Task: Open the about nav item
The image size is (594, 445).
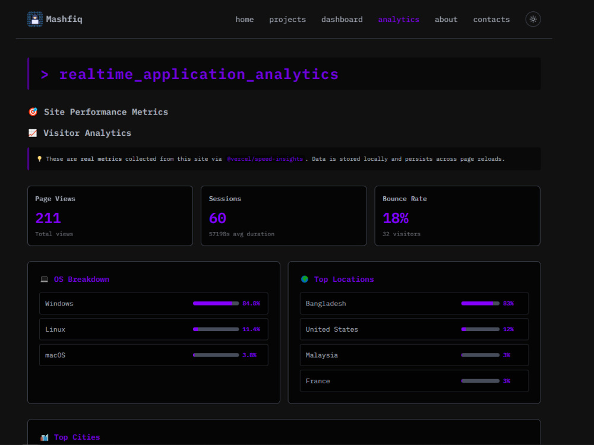Action: 446,20
